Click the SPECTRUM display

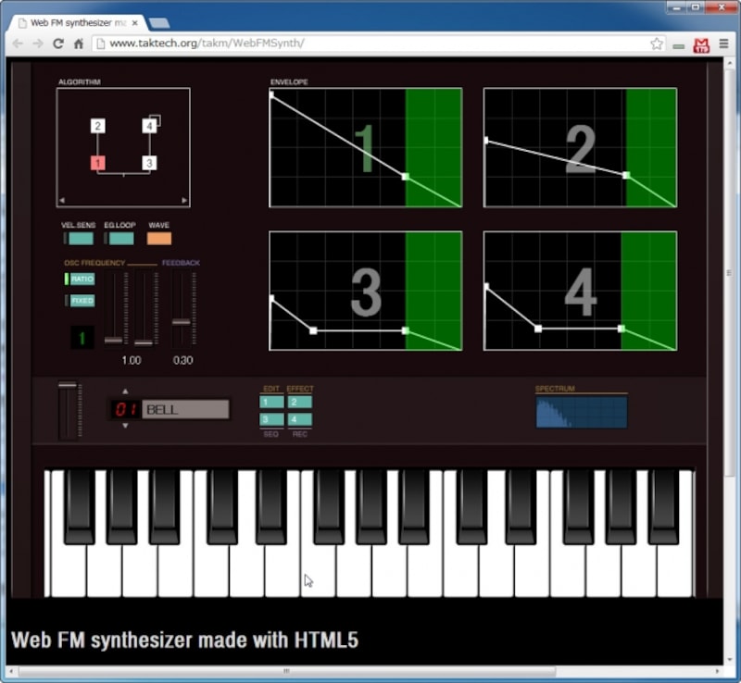click(581, 411)
